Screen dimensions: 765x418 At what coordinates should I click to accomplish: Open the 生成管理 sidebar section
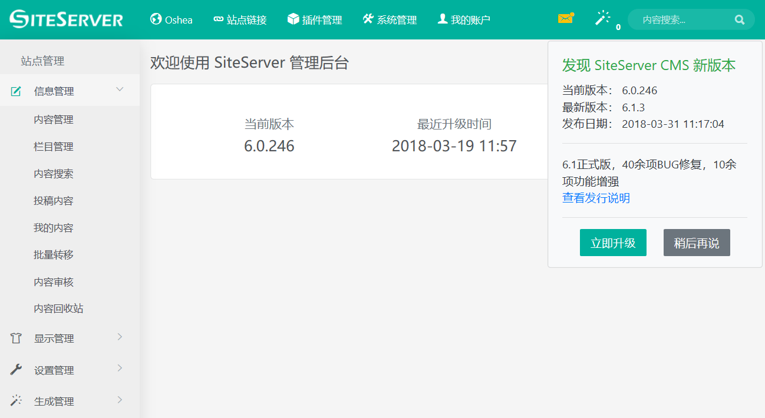[x=70, y=401]
